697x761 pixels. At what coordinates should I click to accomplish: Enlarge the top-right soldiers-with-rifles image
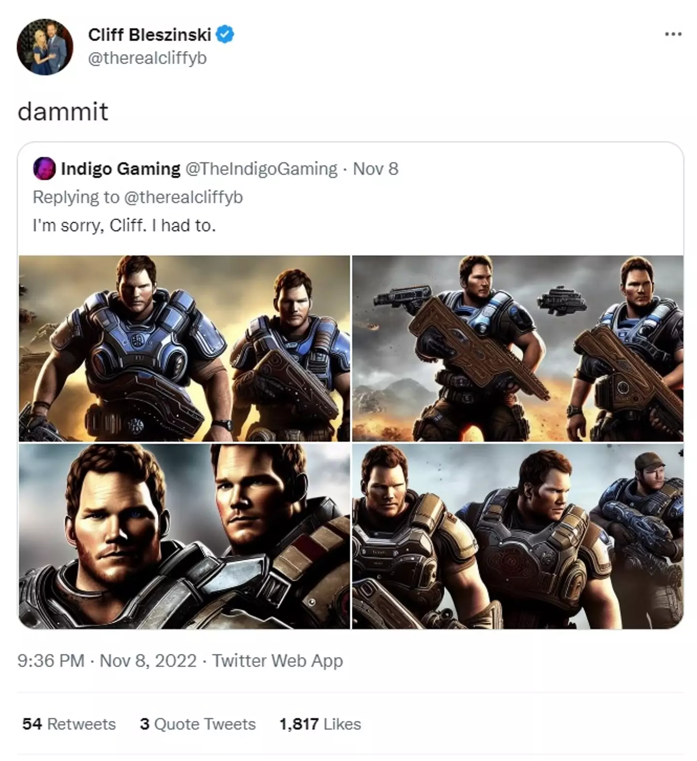click(x=517, y=348)
